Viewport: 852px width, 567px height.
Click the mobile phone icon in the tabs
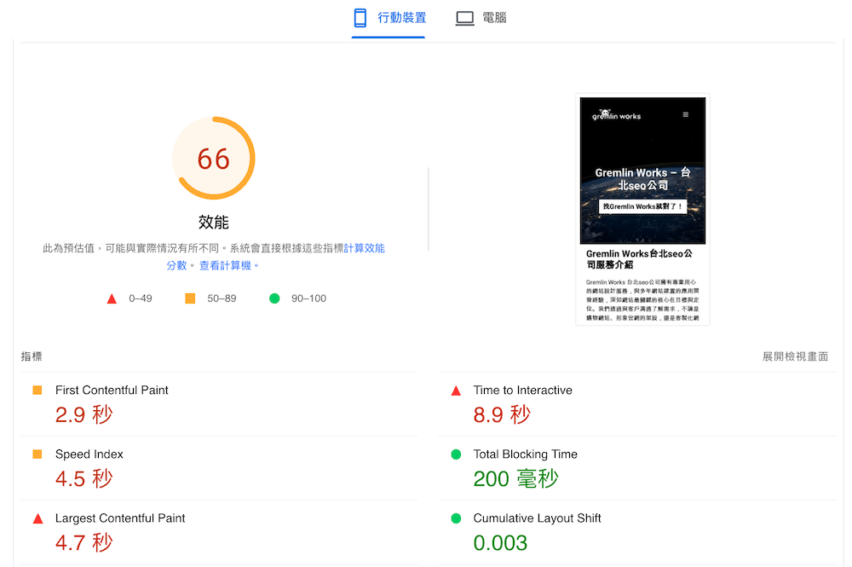click(x=360, y=18)
